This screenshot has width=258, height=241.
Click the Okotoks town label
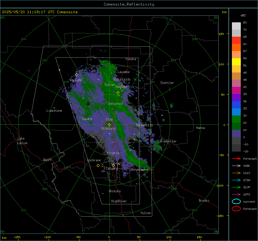tap(115, 191)
